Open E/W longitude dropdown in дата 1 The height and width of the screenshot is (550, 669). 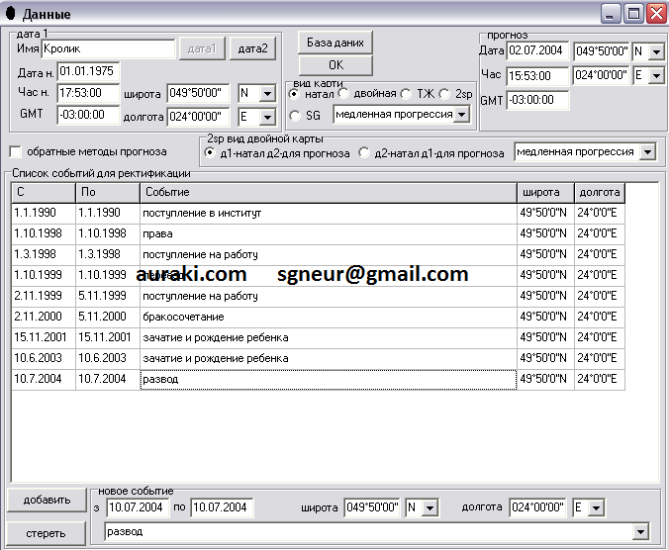click(267, 118)
